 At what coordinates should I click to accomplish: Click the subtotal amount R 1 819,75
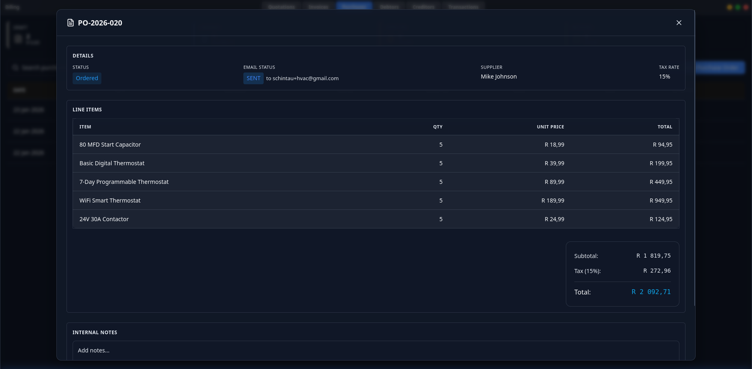[653, 256]
